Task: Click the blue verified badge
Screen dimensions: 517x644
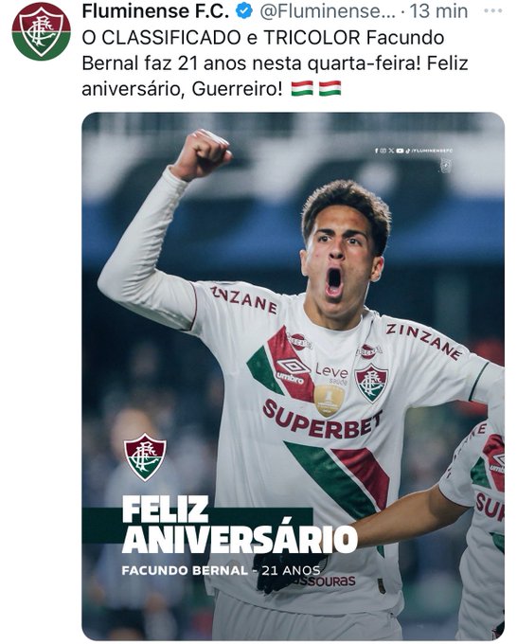Action: click(244, 11)
